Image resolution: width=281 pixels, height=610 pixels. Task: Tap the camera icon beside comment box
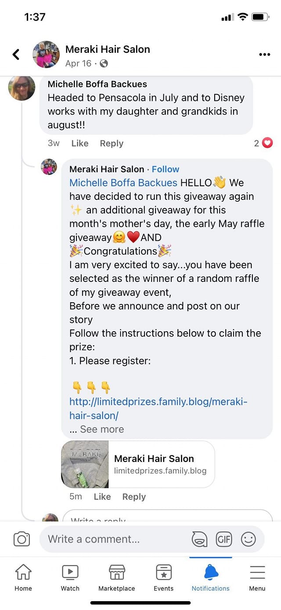22,539
